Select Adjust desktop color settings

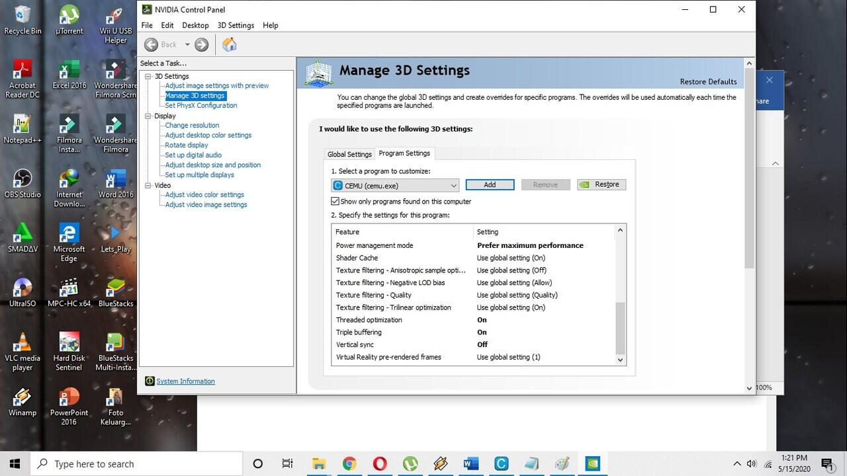tap(208, 135)
